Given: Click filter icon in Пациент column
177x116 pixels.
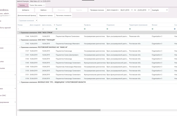Looking at the screenshot, I should 56,29.
